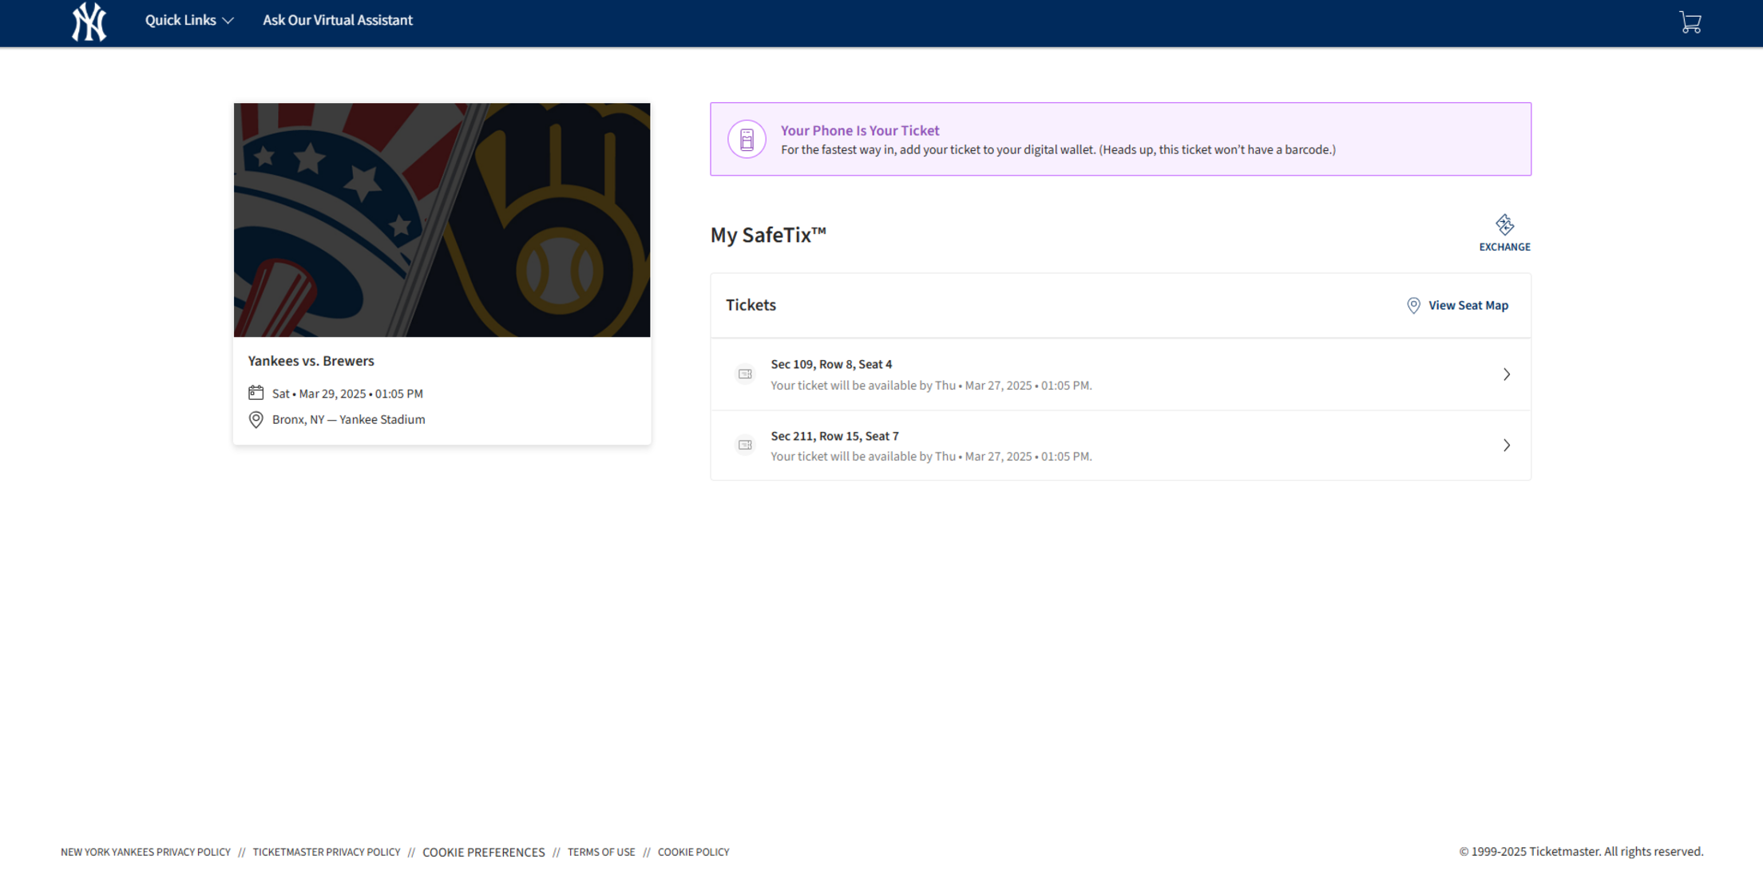1763x875 pixels.
Task: Click the phone wallet icon in banner
Action: click(746, 138)
